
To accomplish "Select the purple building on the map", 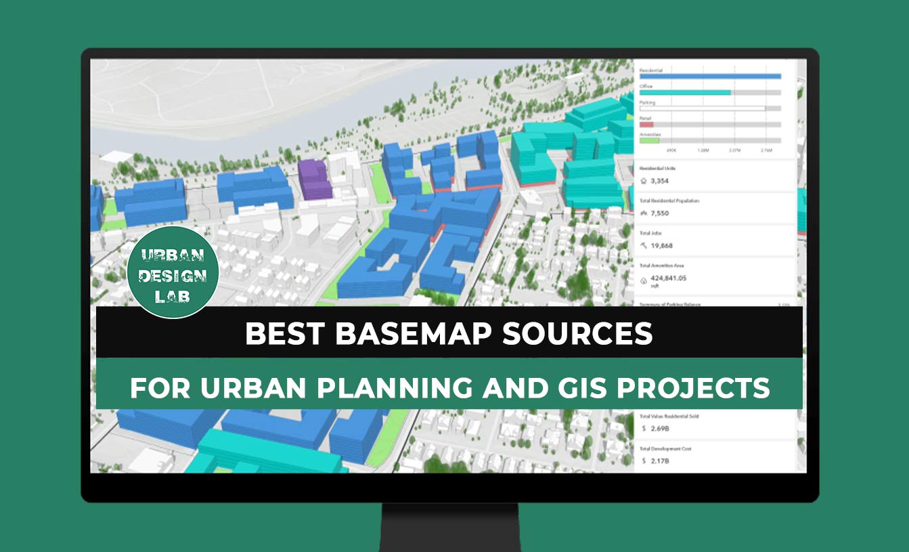I will [x=315, y=179].
